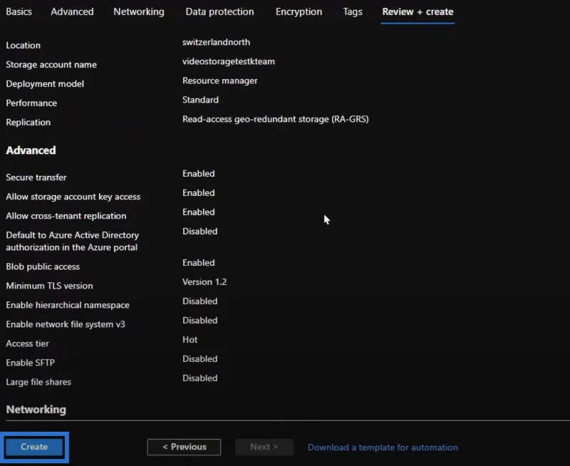The height and width of the screenshot is (466, 570).
Task: Click the Enable hierarchical namespace label
Action: (68, 306)
